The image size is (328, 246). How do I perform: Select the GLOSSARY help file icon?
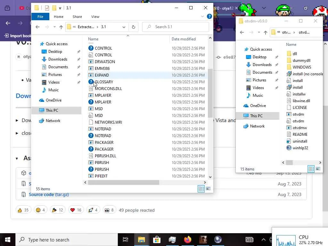91,82
